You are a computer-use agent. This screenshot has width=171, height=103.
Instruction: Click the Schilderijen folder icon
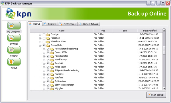pos(52,82)
